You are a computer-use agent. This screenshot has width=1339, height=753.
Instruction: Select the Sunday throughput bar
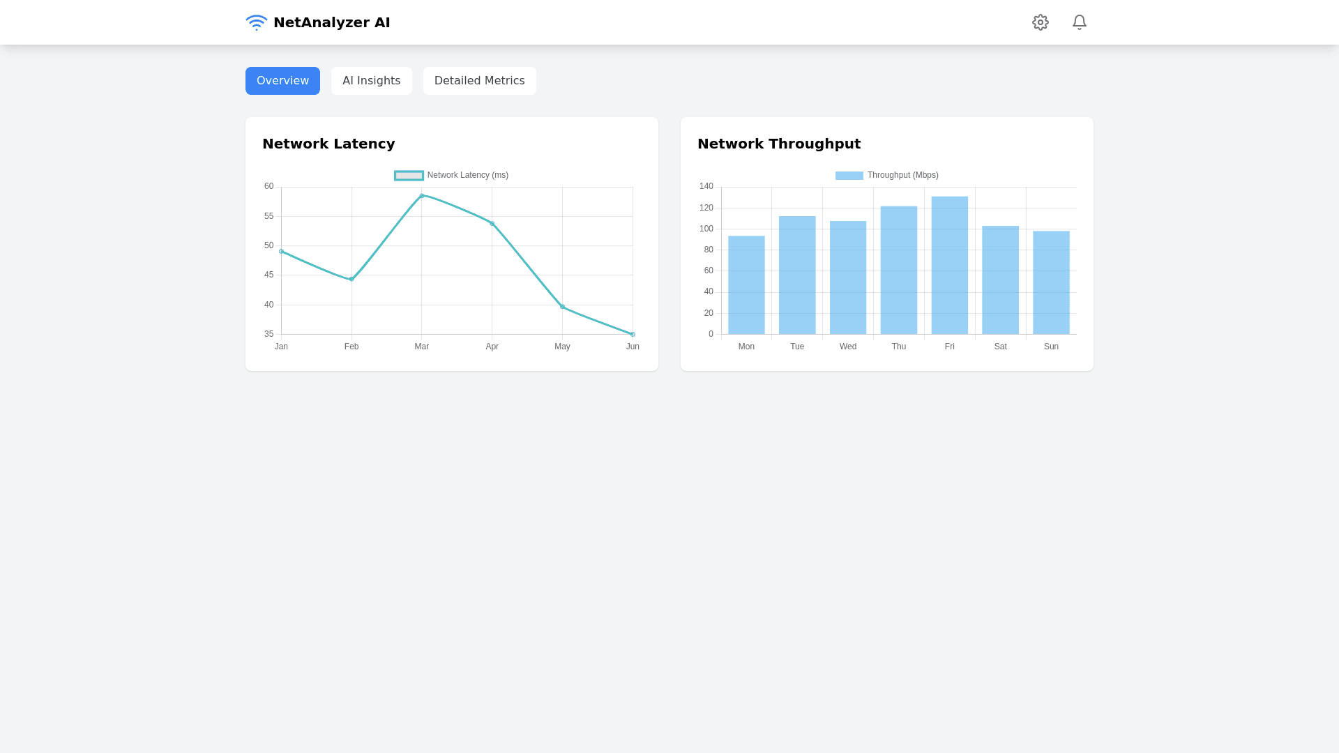pos(1051,282)
